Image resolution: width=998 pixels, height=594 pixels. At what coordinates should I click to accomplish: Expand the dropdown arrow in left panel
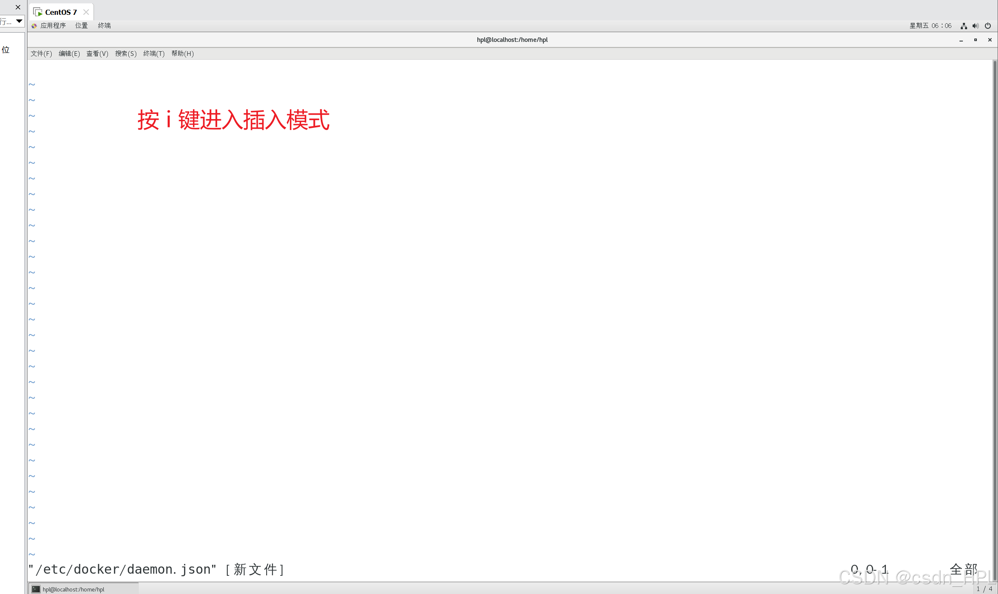click(19, 21)
